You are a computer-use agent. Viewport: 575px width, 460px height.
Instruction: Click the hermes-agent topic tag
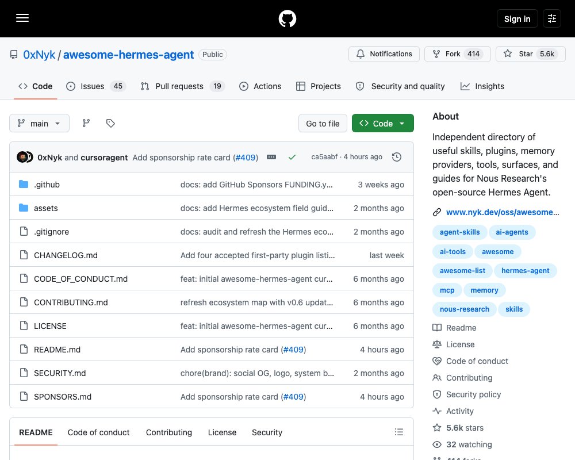click(x=525, y=271)
